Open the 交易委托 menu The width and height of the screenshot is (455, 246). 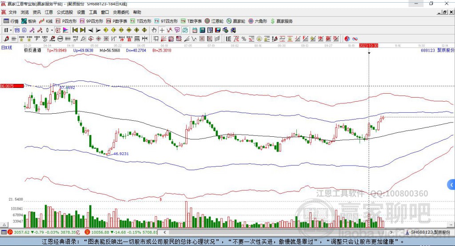pyautogui.click(x=121, y=12)
